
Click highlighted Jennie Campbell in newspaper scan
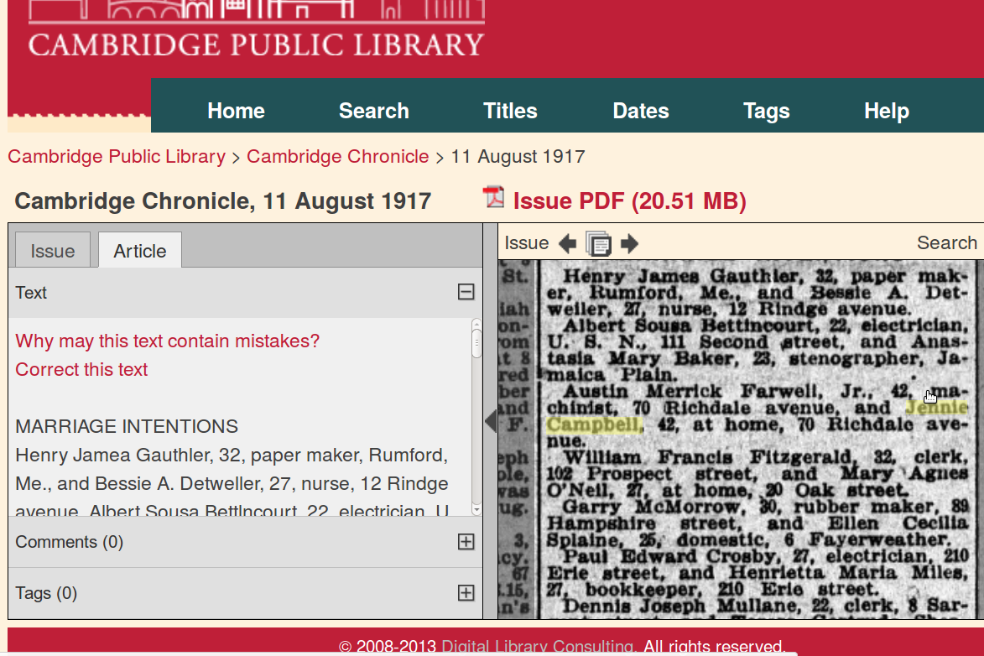tap(593, 424)
